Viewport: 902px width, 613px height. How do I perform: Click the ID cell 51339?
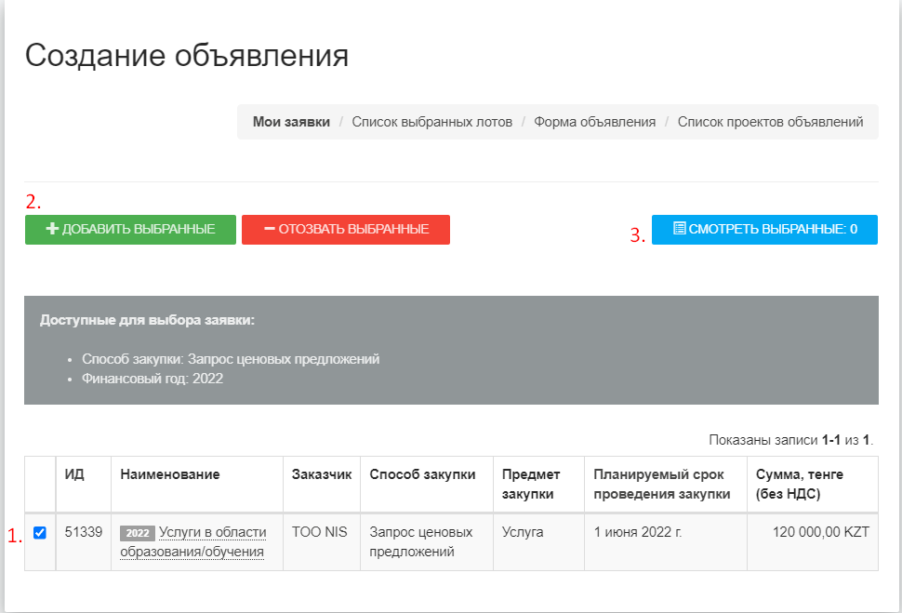pos(83,533)
